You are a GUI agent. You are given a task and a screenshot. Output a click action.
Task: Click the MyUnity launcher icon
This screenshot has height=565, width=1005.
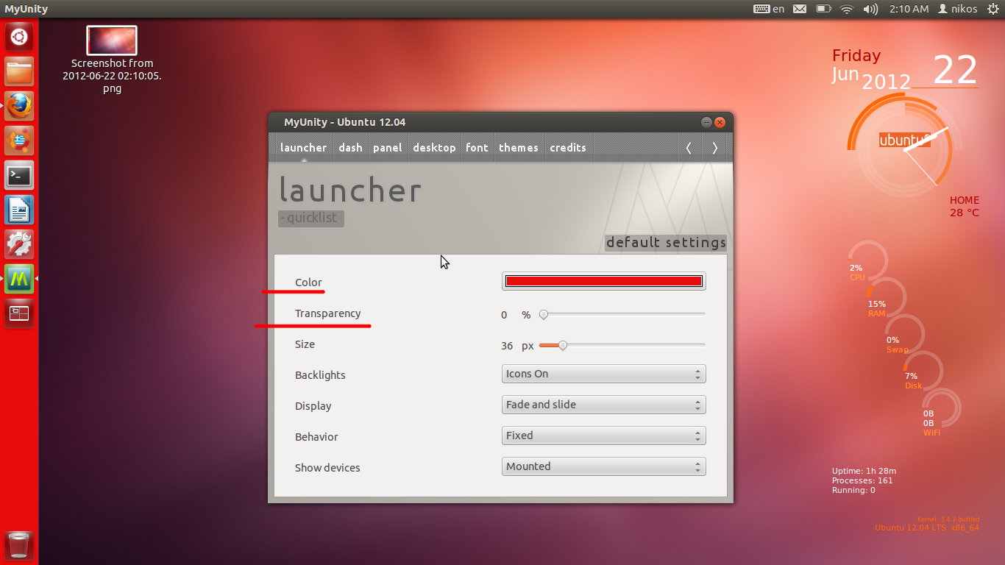tap(19, 279)
